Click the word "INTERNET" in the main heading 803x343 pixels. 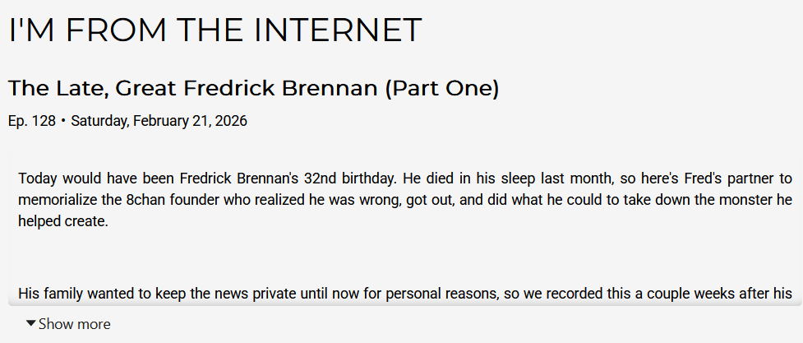click(338, 30)
